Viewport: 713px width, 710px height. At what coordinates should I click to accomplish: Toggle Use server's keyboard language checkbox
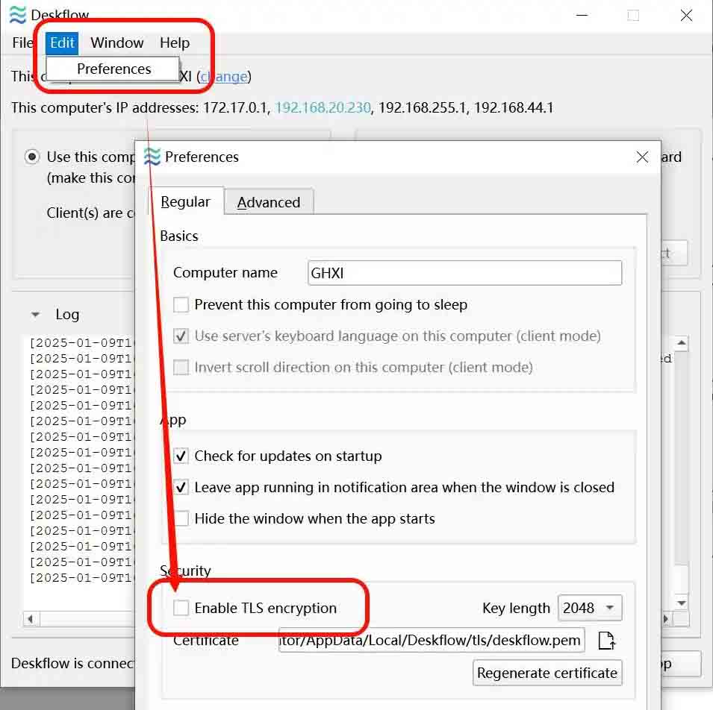tap(181, 336)
